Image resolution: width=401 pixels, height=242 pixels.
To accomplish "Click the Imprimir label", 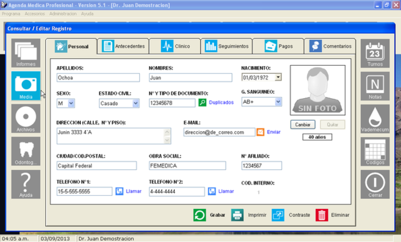I will [257, 215].
